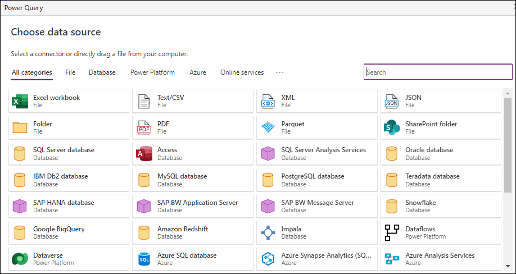Select the Google BigQuery icon
This screenshot has width=516, height=274.
(20, 232)
